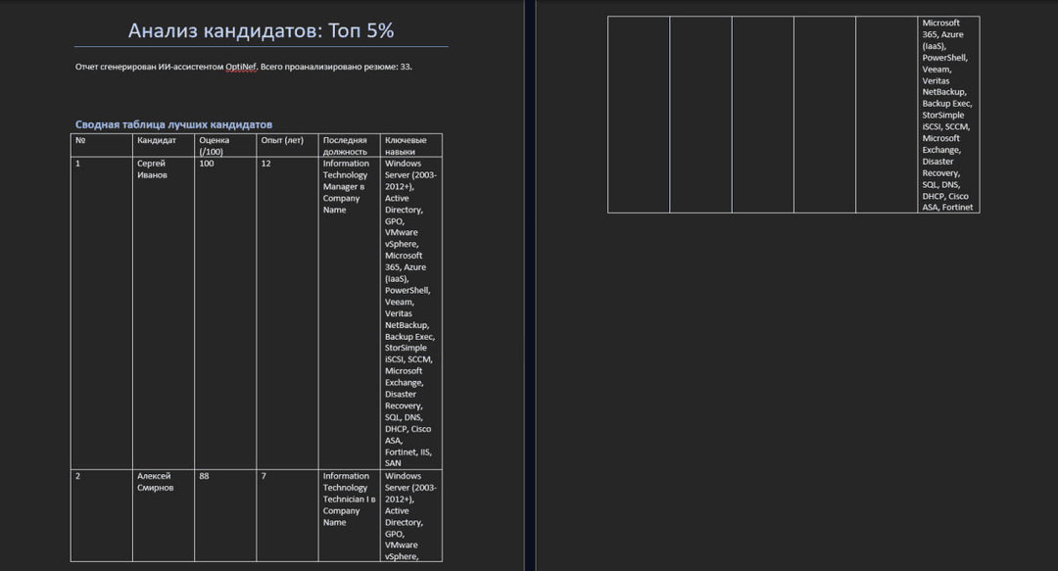Click the "Information Technology Manager" position cell

346,187
